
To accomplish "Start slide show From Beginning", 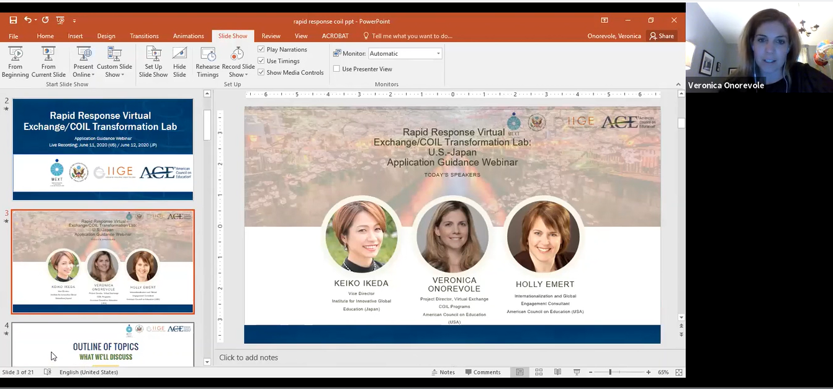I will coord(15,62).
